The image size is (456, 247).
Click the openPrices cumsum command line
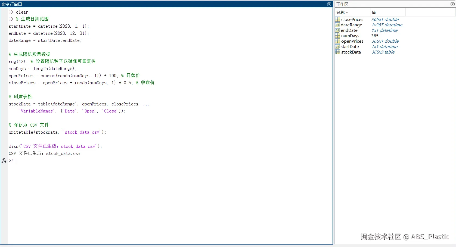[x=74, y=76]
